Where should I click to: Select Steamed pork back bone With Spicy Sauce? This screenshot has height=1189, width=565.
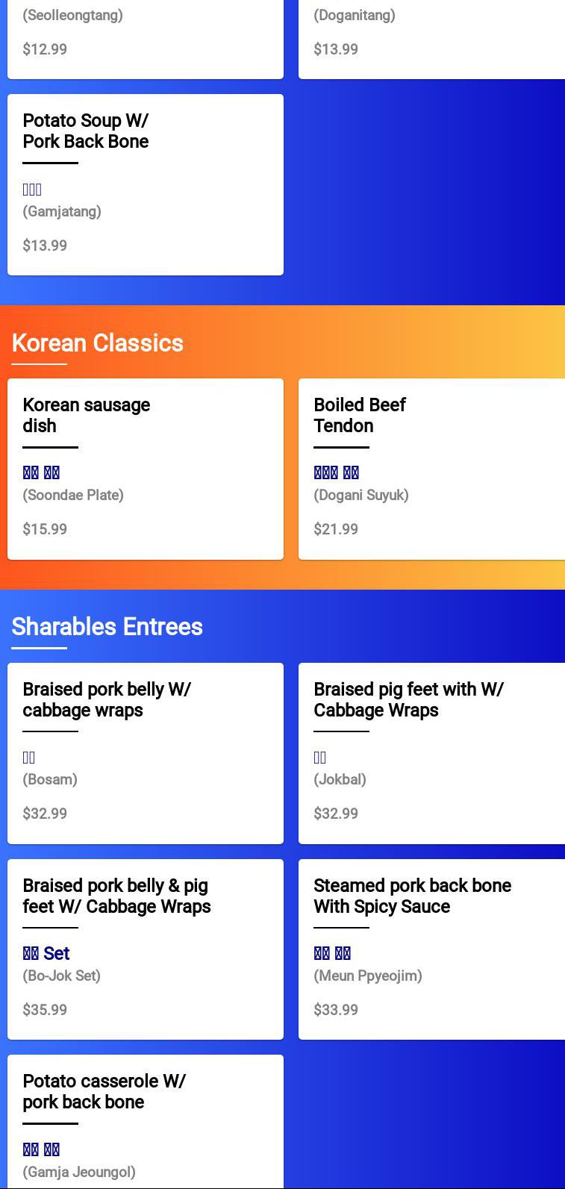(x=431, y=949)
